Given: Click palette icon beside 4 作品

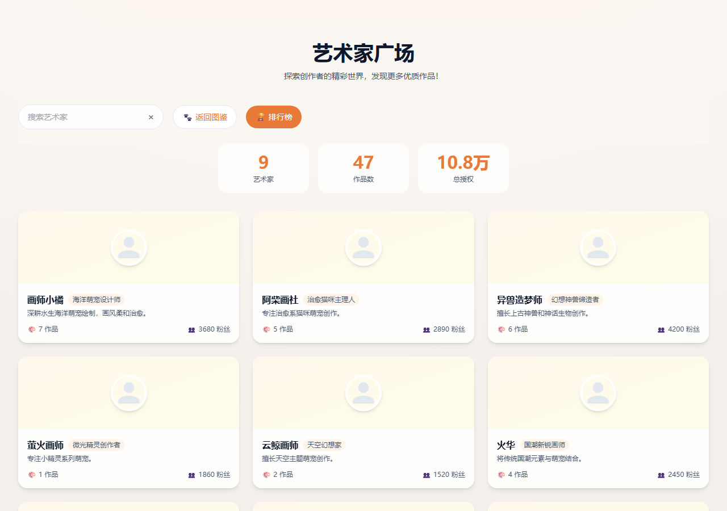Looking at the screenshot, I should [502, 475].
